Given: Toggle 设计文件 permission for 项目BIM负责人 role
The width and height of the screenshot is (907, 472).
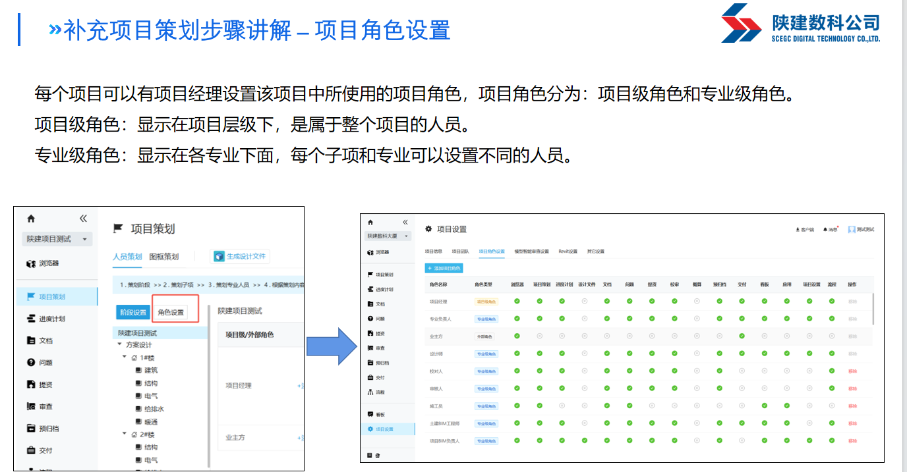Looking at the screenshot, I should click(584, 440).
